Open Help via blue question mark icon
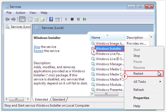Image resolution: width=166 pixels, height=112 pixels. pos(51,19)
